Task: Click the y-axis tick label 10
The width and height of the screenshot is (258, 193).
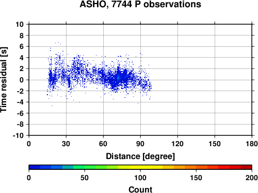Action: coord(20,24)
